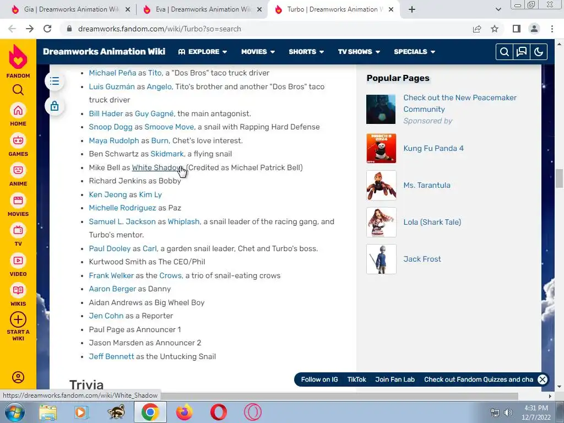The width and height of the screenshot is (564, 423).
Task: Click the horizontal scrollbar at bottom
Action: (339, 396)
